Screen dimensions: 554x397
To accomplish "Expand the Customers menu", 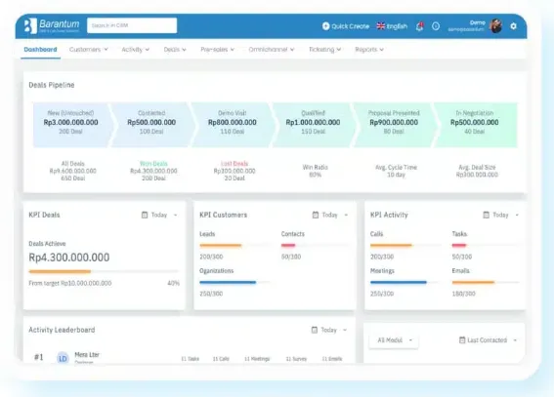I will [x=88, y=50].
